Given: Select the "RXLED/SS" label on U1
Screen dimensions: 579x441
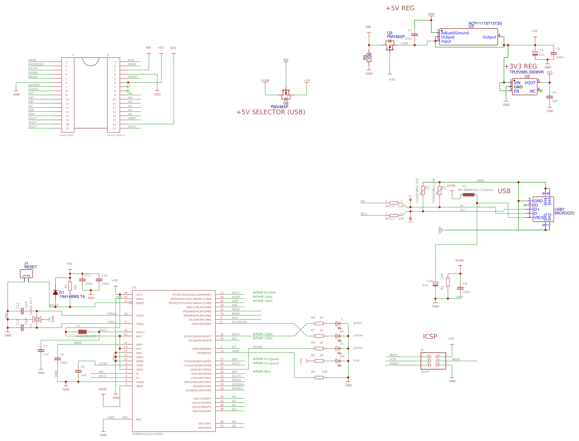Looking at the screenshot, I should click(x=239, y=322).
